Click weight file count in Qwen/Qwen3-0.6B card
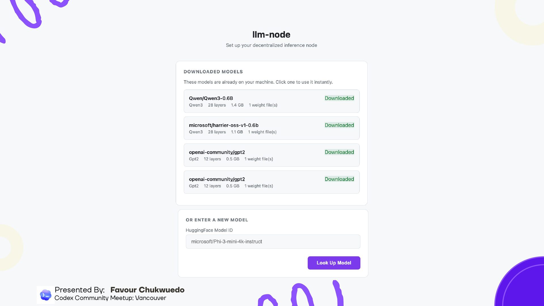This screenshot has width=544, height=306. click(x=263, y=105)
